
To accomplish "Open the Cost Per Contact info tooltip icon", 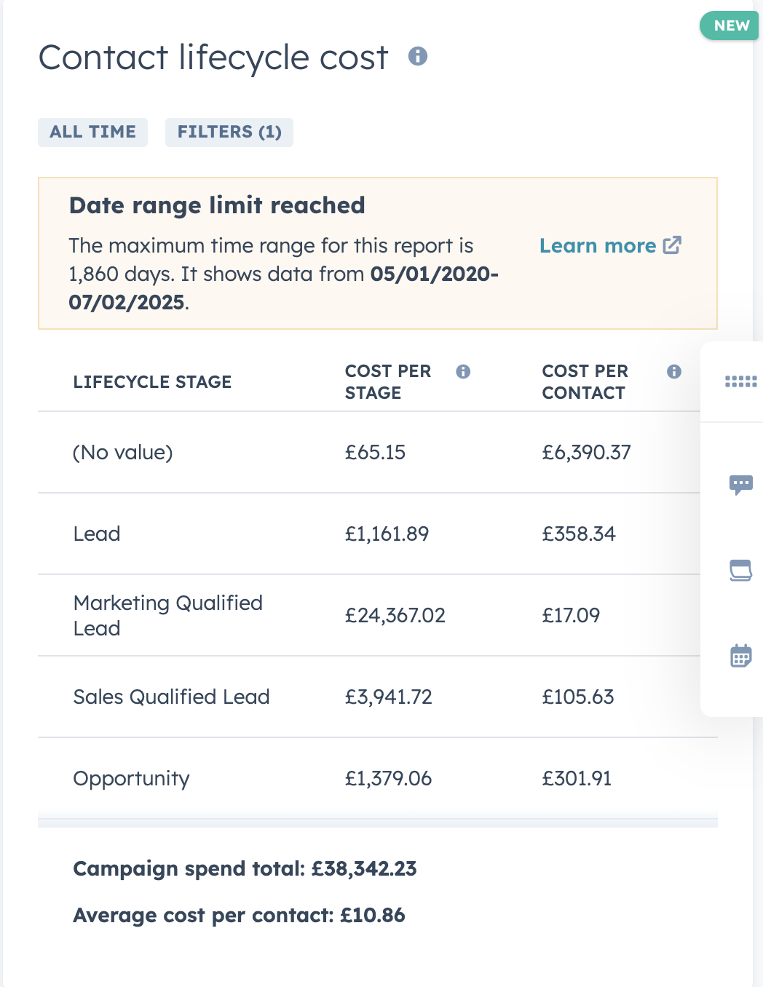I will (673, 371).
